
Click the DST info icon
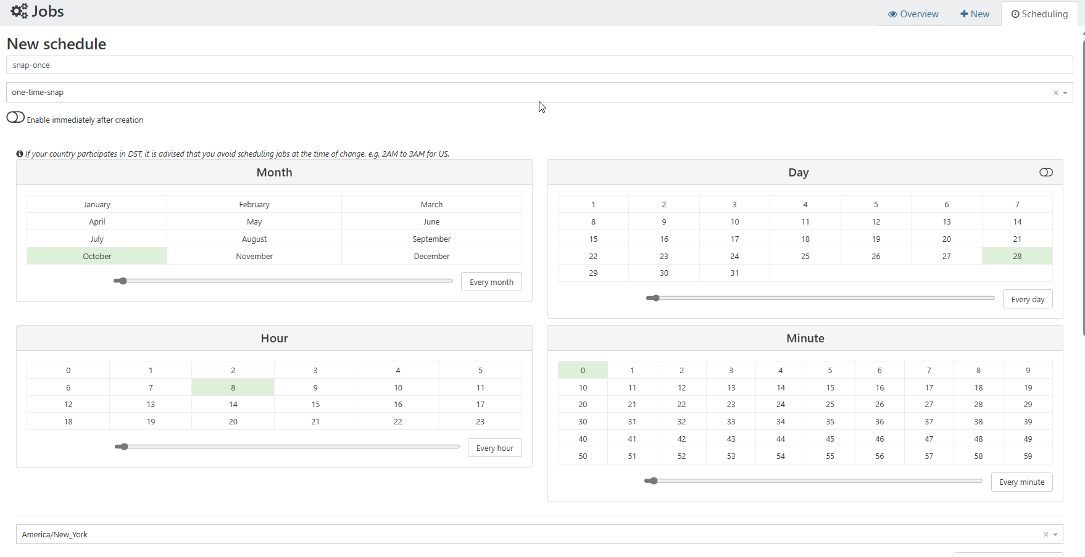[x=20, y=154]
